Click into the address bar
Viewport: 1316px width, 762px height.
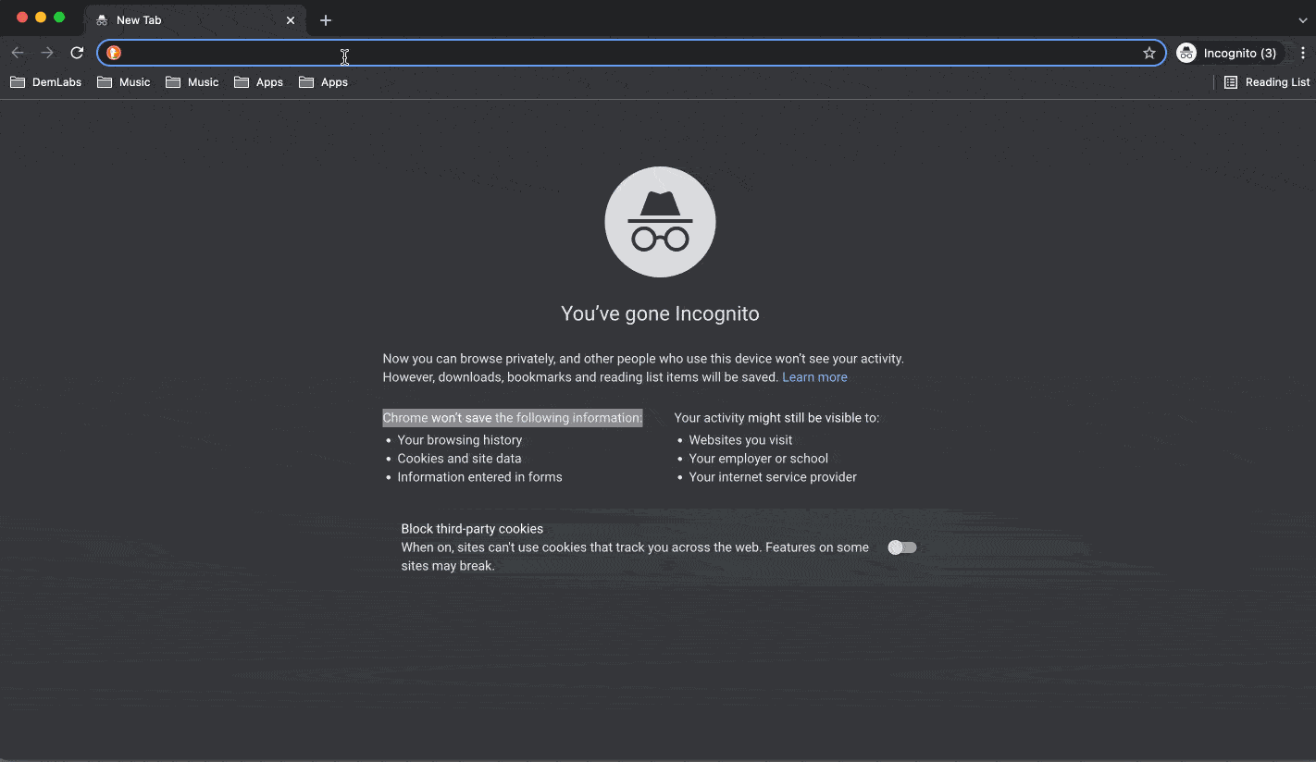(632, 53)
